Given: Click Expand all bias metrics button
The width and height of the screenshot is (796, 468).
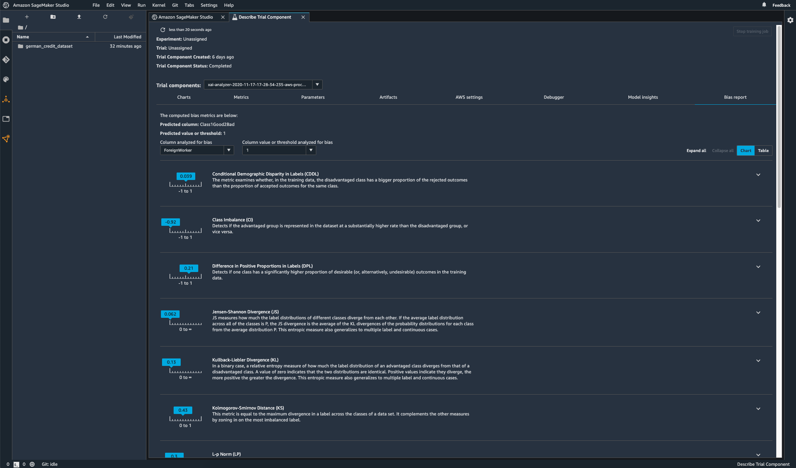Looking at the screenshot, I should (696, 151).
